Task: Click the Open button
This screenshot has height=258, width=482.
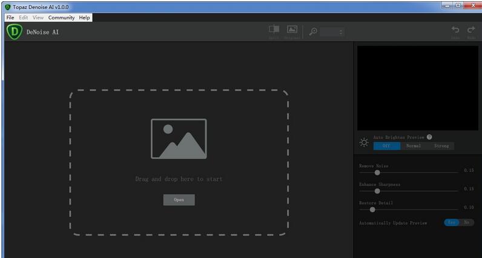Action: pyautogui.click(x=179, y=199)
